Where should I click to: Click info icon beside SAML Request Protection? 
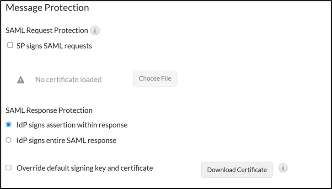95,31
